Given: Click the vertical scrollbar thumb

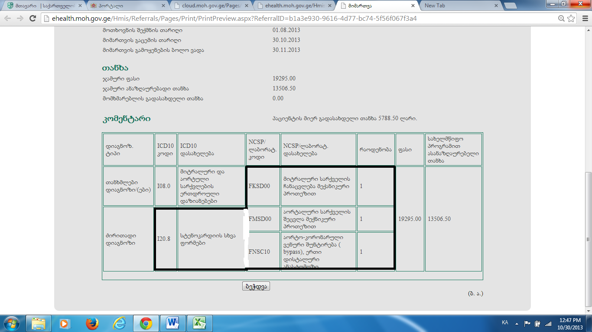Looking at the screenshot, I should [x=588, y=240].
